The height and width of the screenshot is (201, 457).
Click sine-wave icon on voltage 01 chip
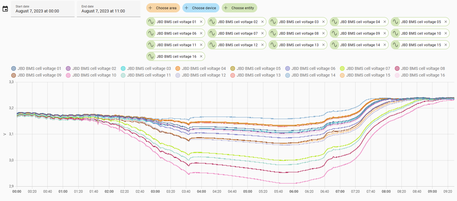click(x=151, y=22)
